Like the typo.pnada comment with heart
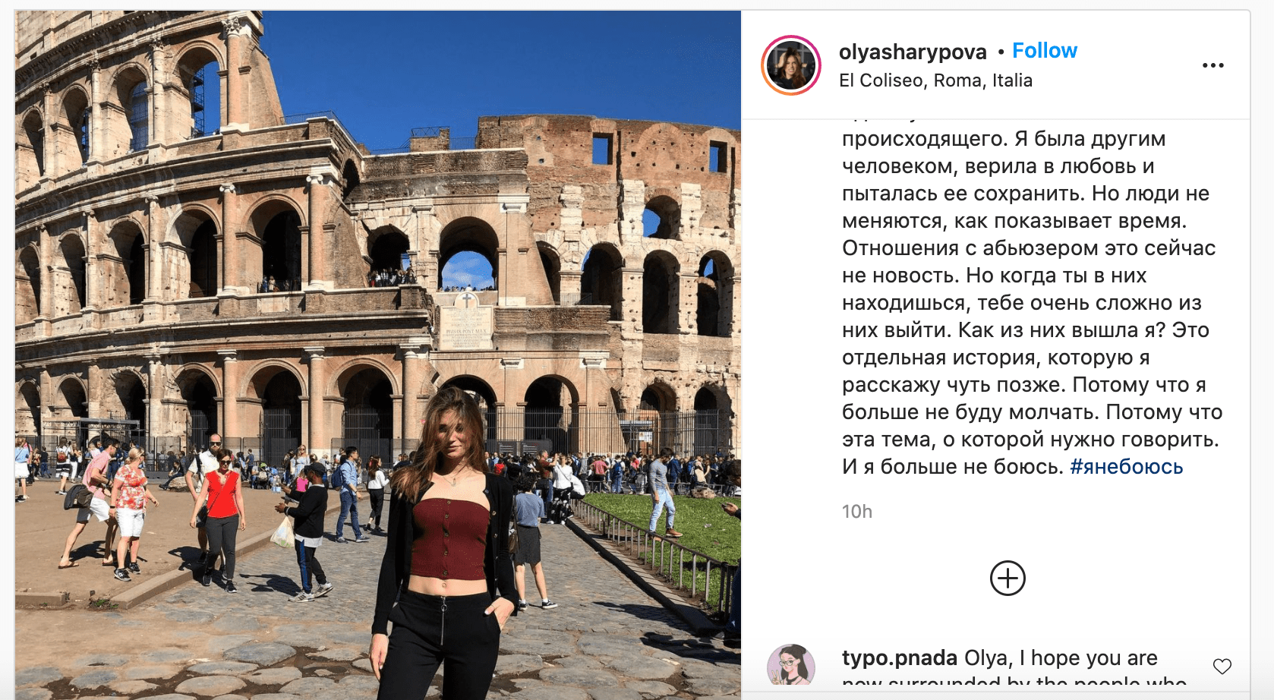 click(x=1222, y=667)
